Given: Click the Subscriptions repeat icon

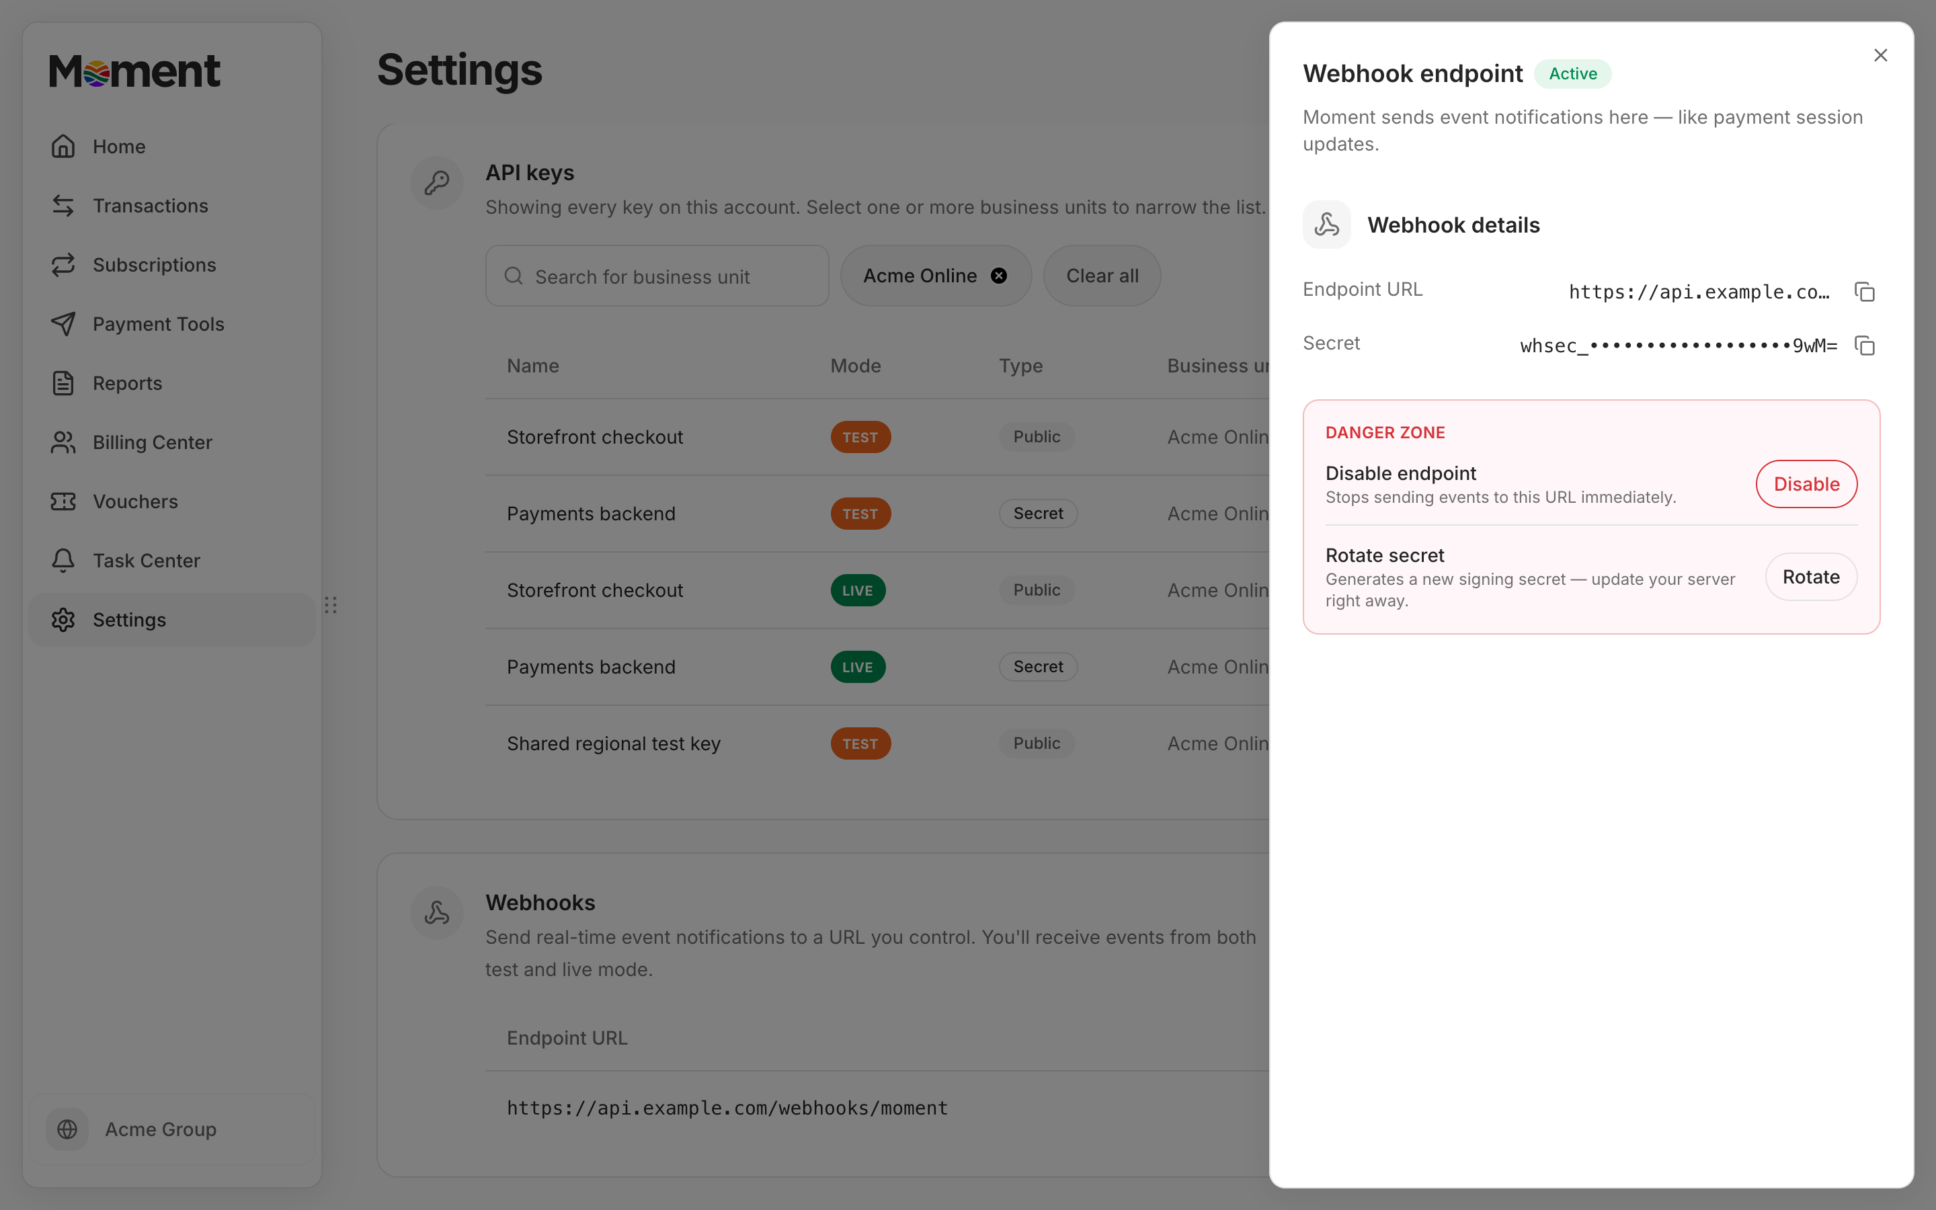Looking at the screenshot, I should click(63, 265).
